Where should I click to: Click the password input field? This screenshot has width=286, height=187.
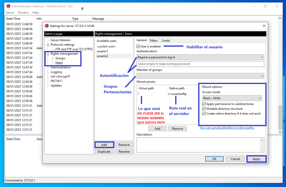point(200,64)
